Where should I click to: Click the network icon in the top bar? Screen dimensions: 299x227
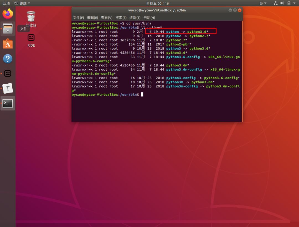tap(275, 3)
